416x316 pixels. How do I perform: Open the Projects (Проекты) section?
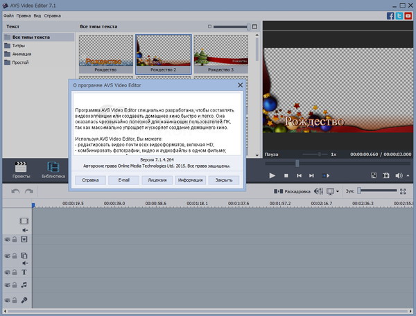pyautogui.click(x=21, y=170)
